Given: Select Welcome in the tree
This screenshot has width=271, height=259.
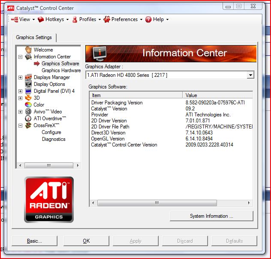Looking at the screenshot, I should 43,50.
